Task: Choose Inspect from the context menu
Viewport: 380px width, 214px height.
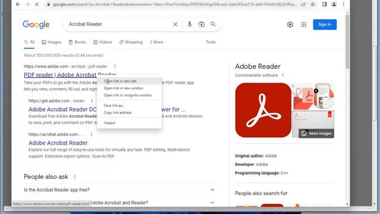Action: click(x=129, y=123)
